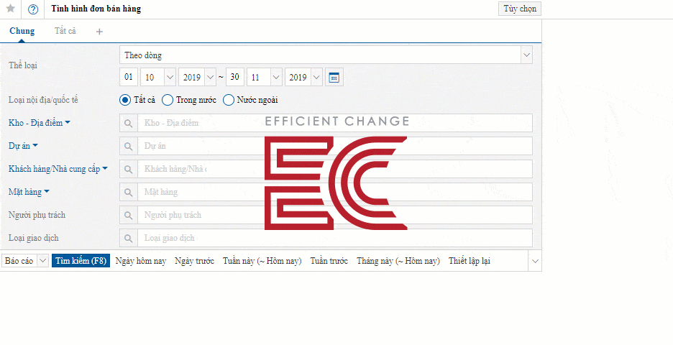Click the Thể loại label

click(x=23, y=66)
